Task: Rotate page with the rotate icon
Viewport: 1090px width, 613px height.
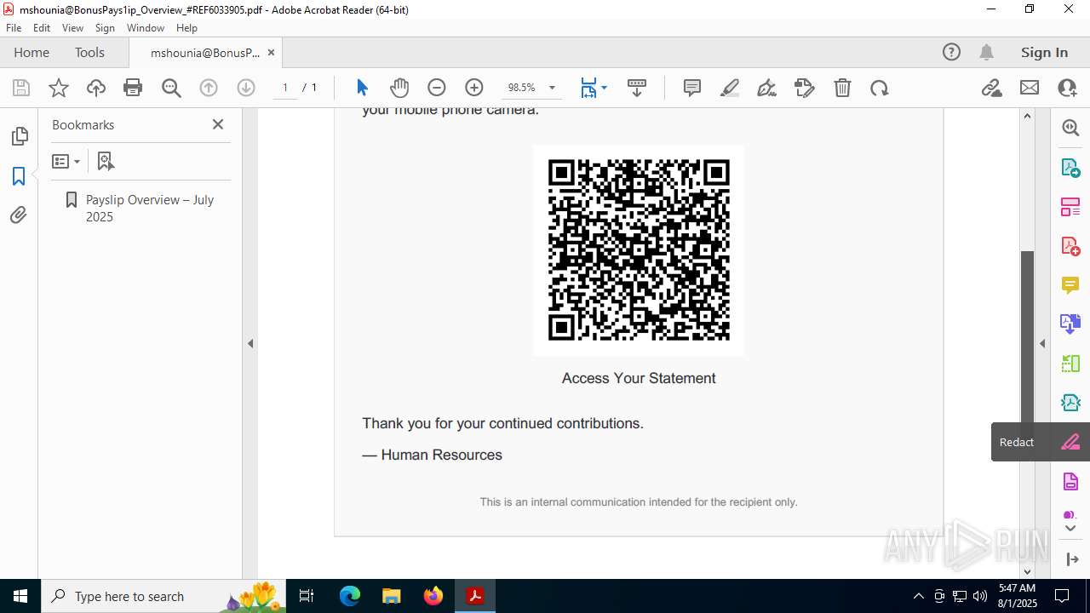Action: [880, 88]
